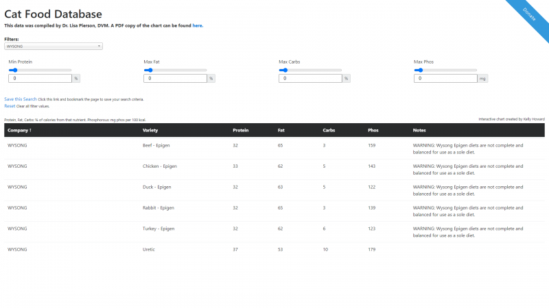Select the Uretic variety row
Screen dimensions: 549x308
click(x=149, y=249)
